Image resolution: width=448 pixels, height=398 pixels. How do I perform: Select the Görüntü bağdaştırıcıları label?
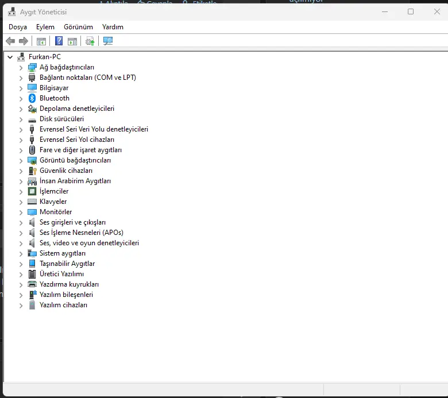(75, 160)
